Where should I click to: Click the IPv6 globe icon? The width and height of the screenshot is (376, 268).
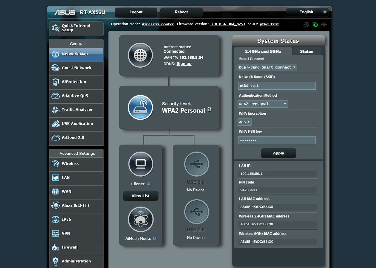pyautogui.click(x=56, y=220)
